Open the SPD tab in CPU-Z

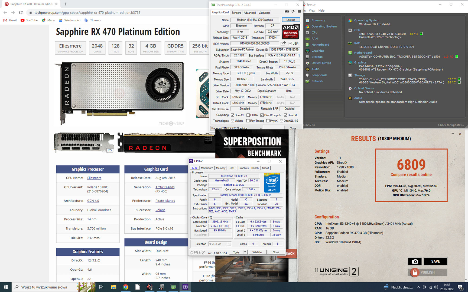coord(232,168)
